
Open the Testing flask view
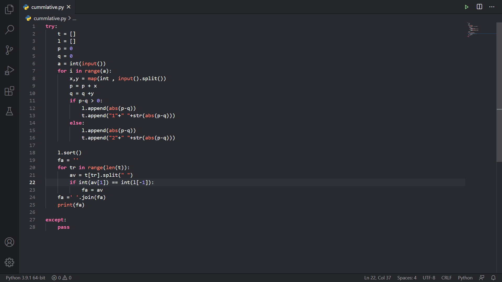(9, 111)
